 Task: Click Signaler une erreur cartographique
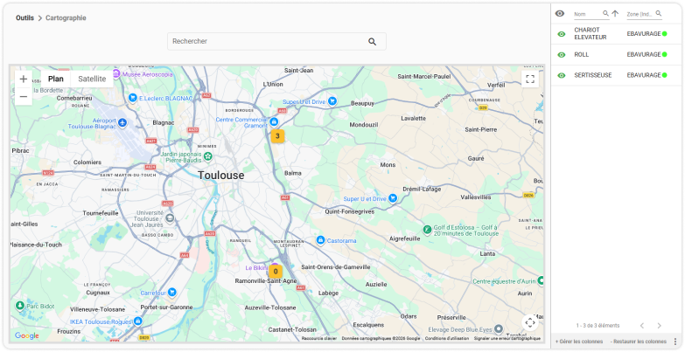pyautogui.click(x=507, y=339)
